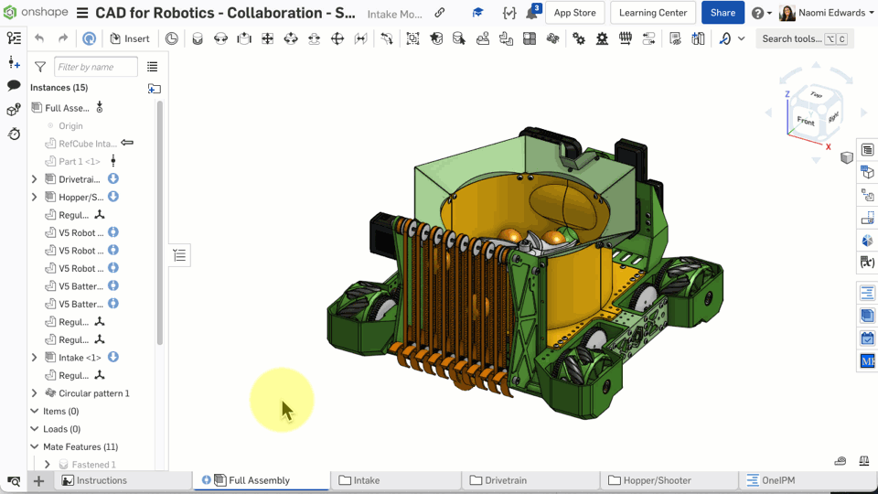Expand the Drivetrain instance tree node
The height and width of the screenshot is (494, 878).
35,179
